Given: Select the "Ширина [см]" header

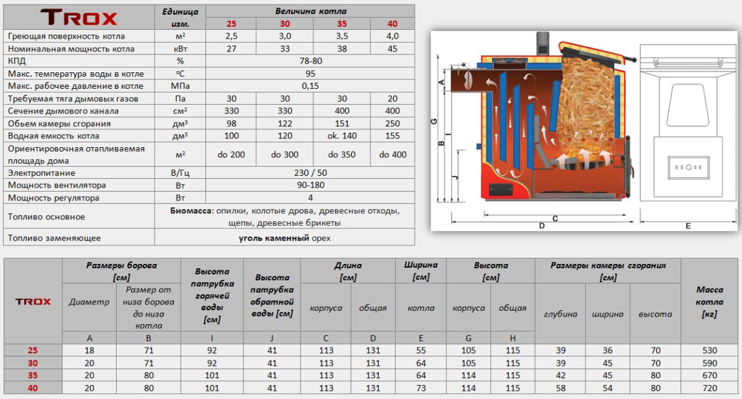Looking at the screenshot, I should [420, 271].
